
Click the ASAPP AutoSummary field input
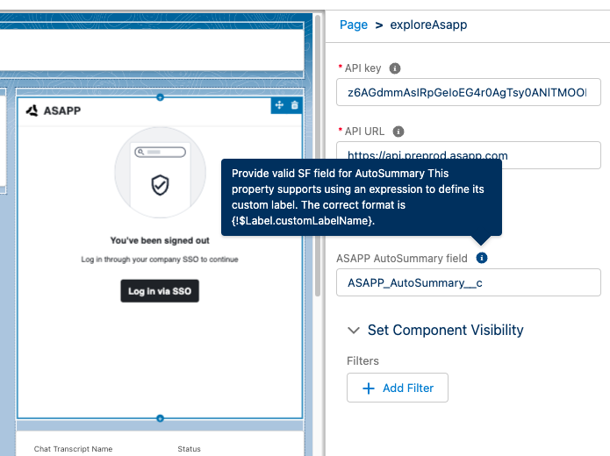click(469, 282)
